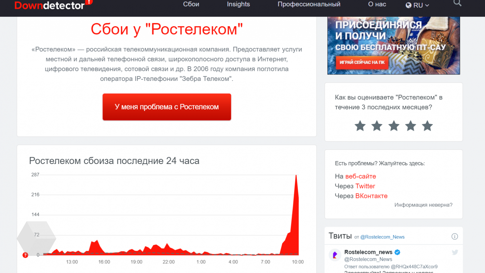The image size is (485, 273).
Task: Click the search magnifier icon
Action: [457, 3]
